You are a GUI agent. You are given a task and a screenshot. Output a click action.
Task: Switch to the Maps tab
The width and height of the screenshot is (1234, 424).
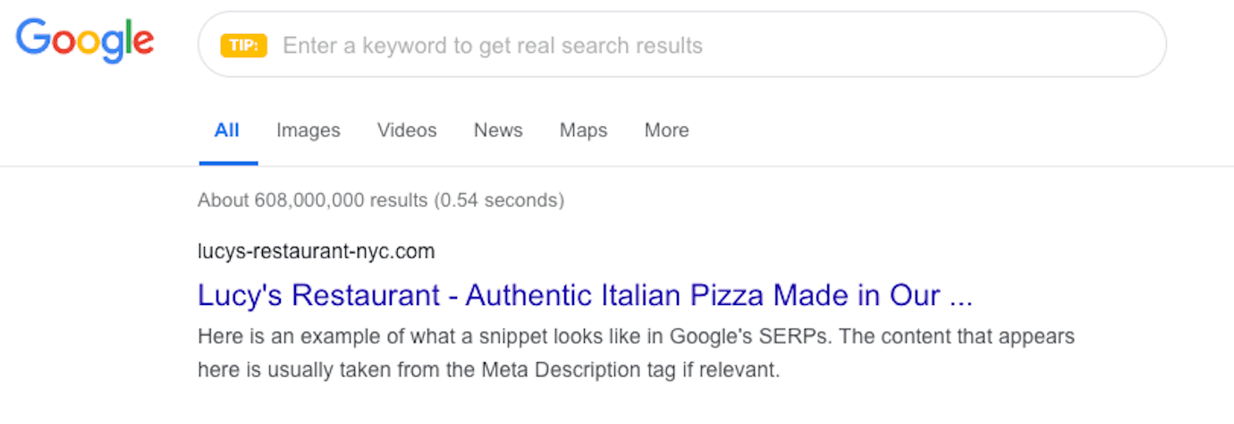[x=583, y=131]
